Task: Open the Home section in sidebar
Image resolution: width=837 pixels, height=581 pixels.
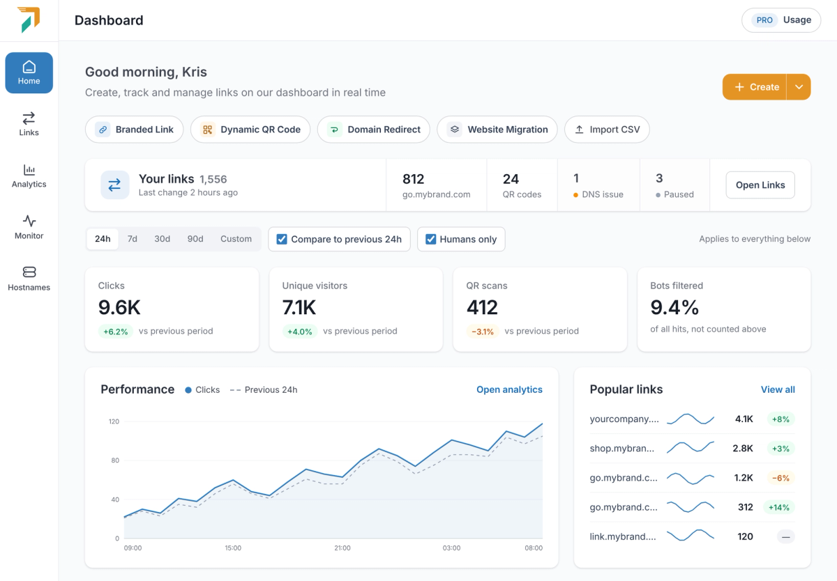Action: pos(29,72)
